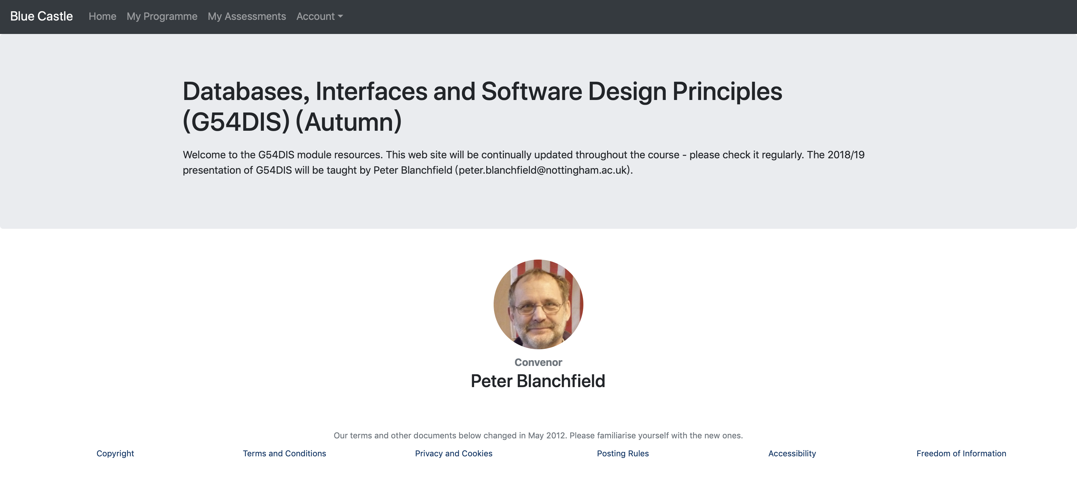Go to the Home page
This screenshot has width=1077, height=489.
coord(103,16)
